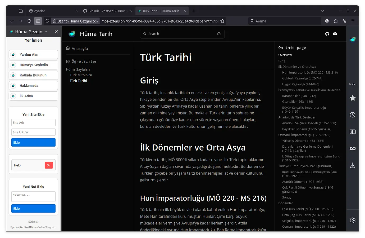Open the Gazneliler (963-1186) link
This screenshot has width=365, height=238.
click(x=298, y=102)
